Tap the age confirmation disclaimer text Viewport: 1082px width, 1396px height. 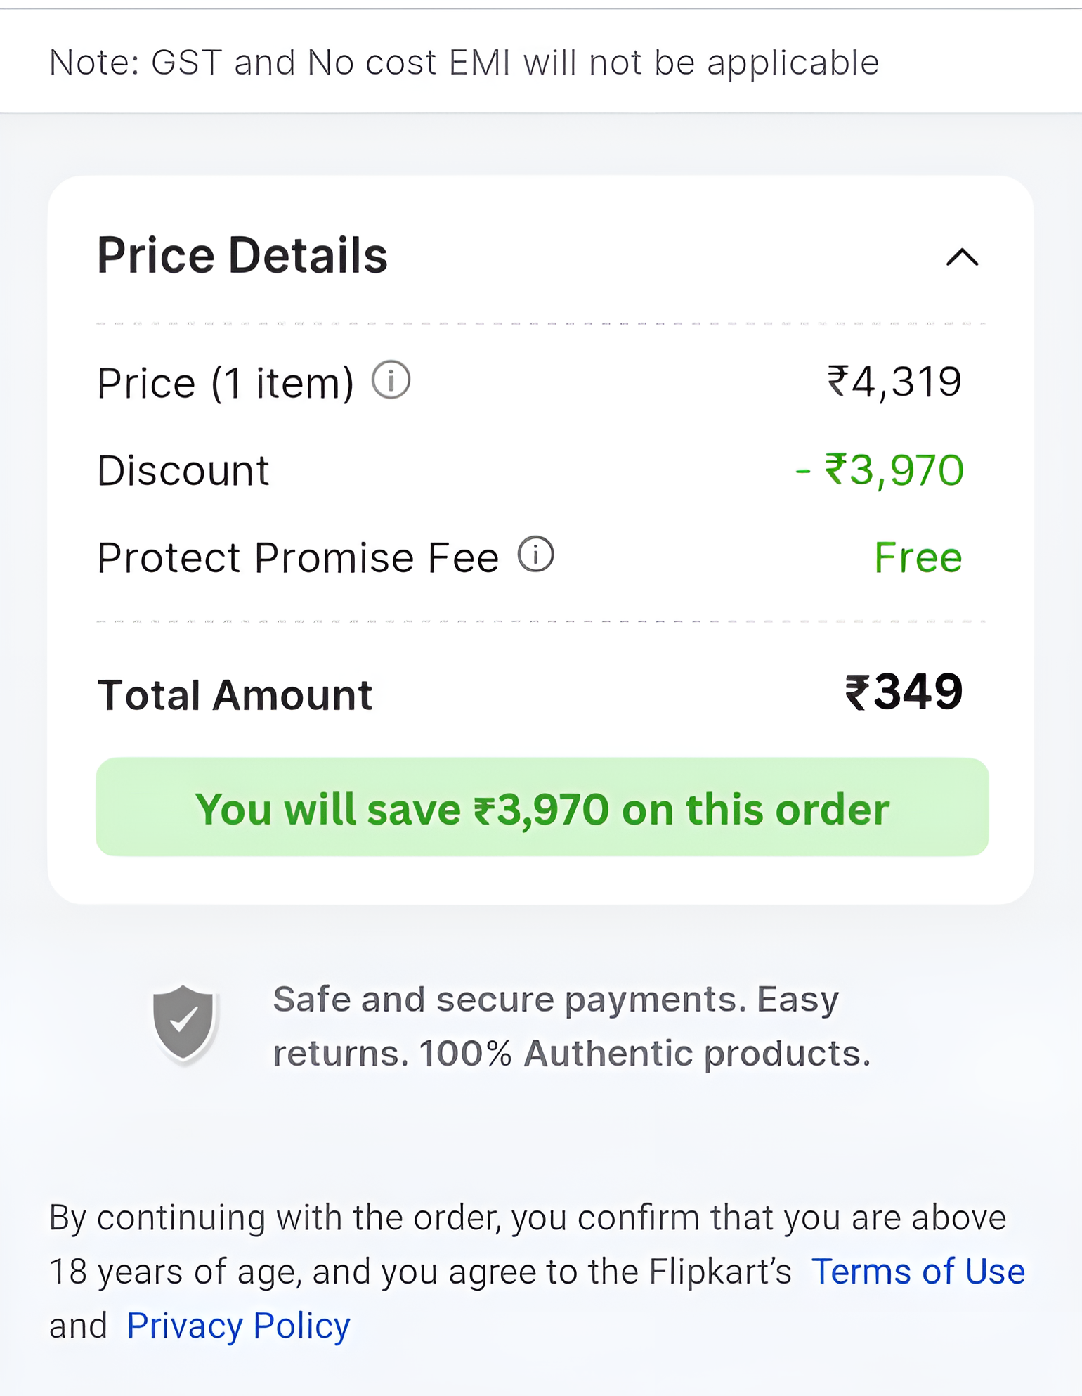click(x=537, y=1271)
